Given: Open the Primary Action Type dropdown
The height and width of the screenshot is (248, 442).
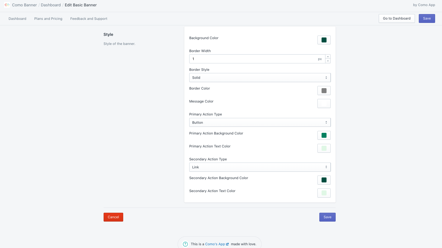Looking at the screenshot, I should pos(260,122).
